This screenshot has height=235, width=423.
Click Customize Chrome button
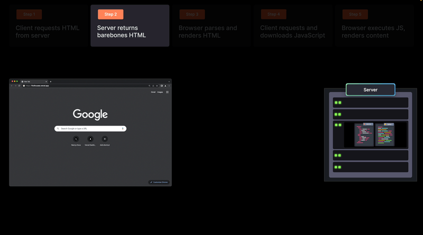(x=159, y=182)
